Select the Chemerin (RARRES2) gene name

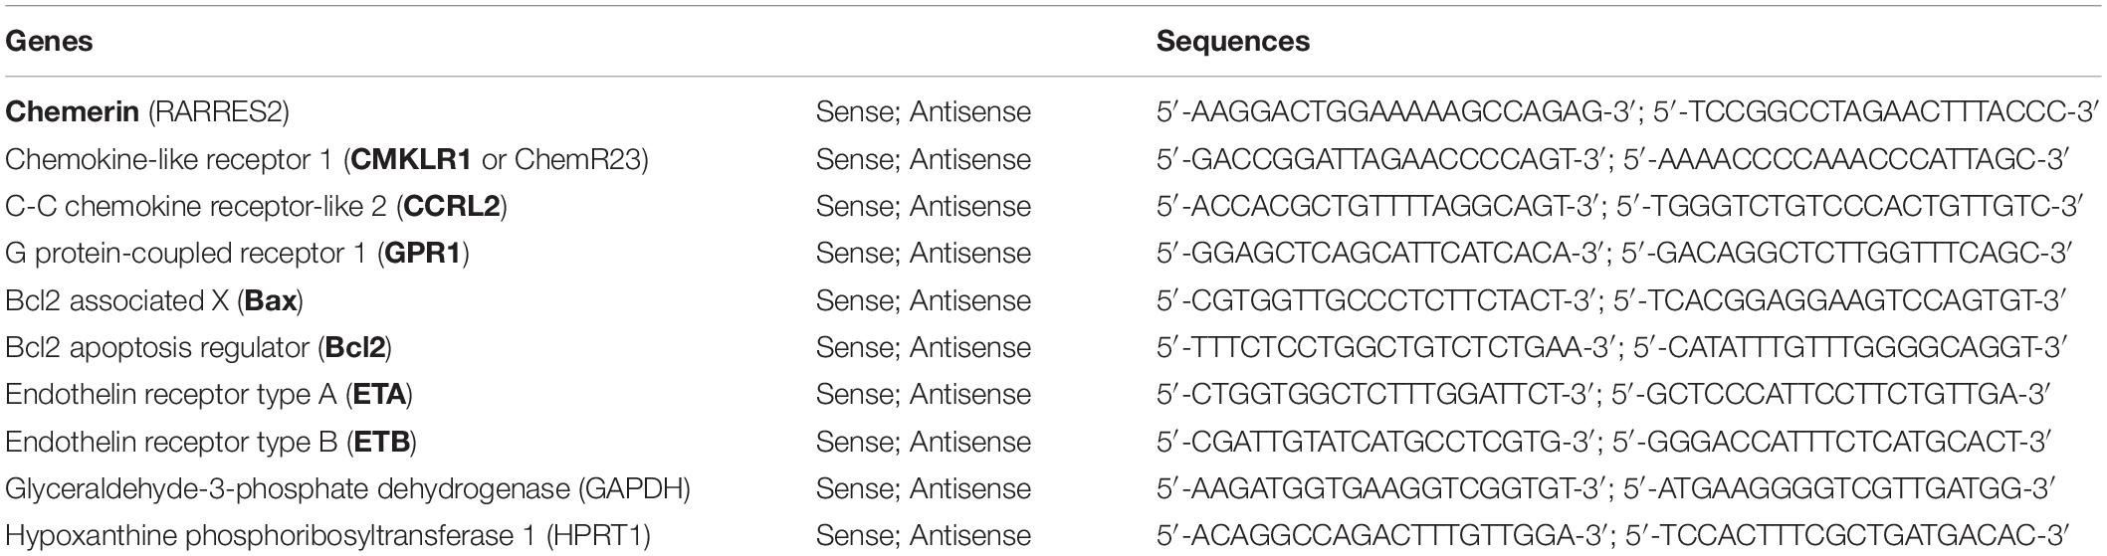click(x=147, y=111)
